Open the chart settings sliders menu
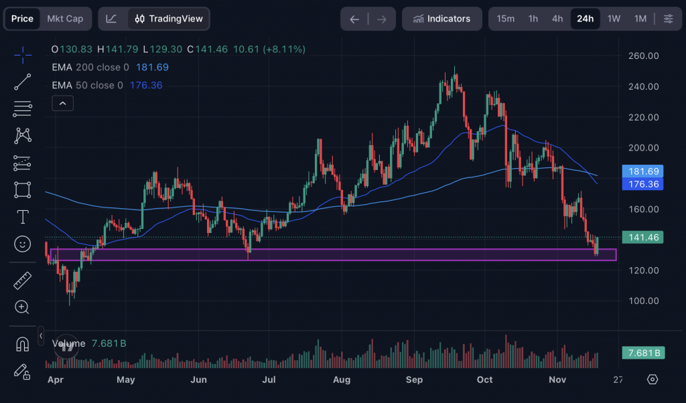 click(668, 19)
